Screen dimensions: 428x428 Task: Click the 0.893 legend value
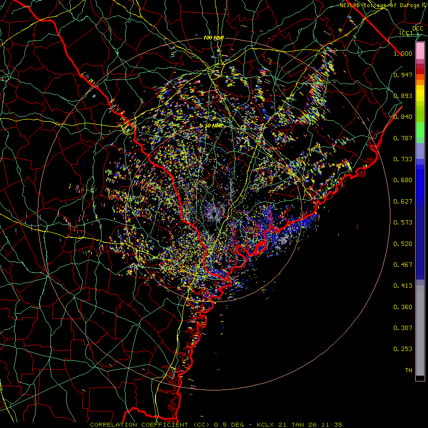tap(403, 96)
